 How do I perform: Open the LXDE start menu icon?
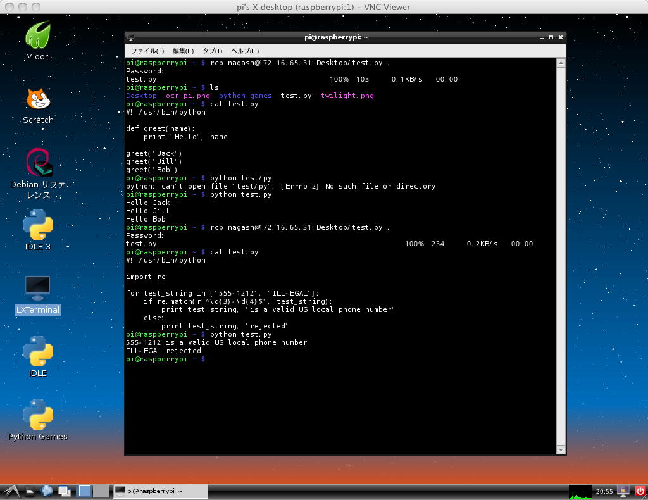[11, 491]
